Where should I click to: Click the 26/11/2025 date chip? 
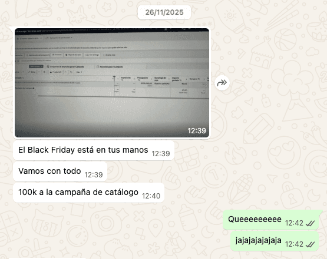pos(164,12)
